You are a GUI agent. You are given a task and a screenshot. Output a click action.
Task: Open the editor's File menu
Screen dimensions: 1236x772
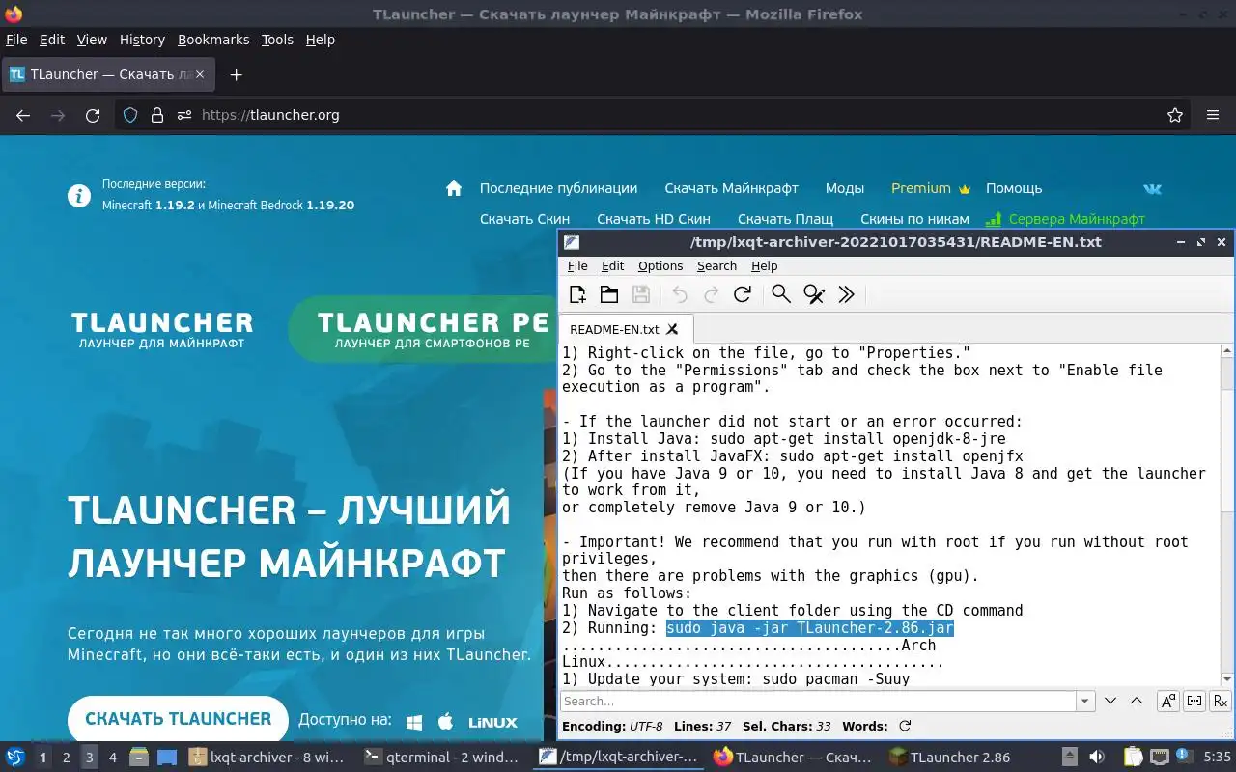(577, 266)
